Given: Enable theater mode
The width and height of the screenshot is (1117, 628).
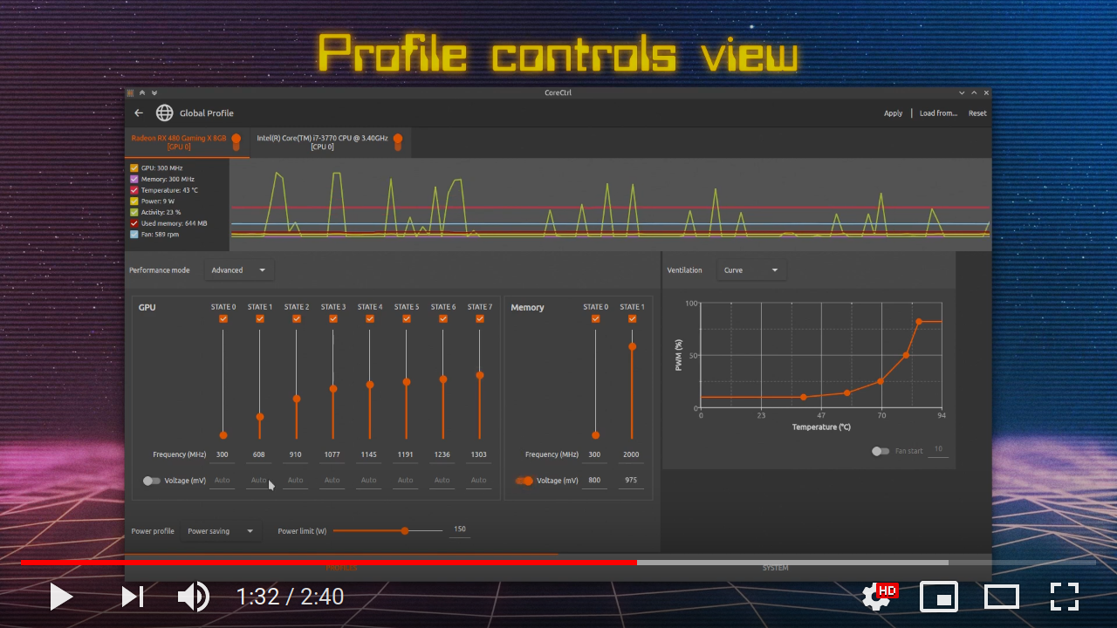Looking at the screenshot, I should 1002,597.
